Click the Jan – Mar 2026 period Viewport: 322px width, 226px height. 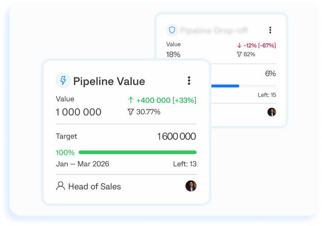coord(82,164)
